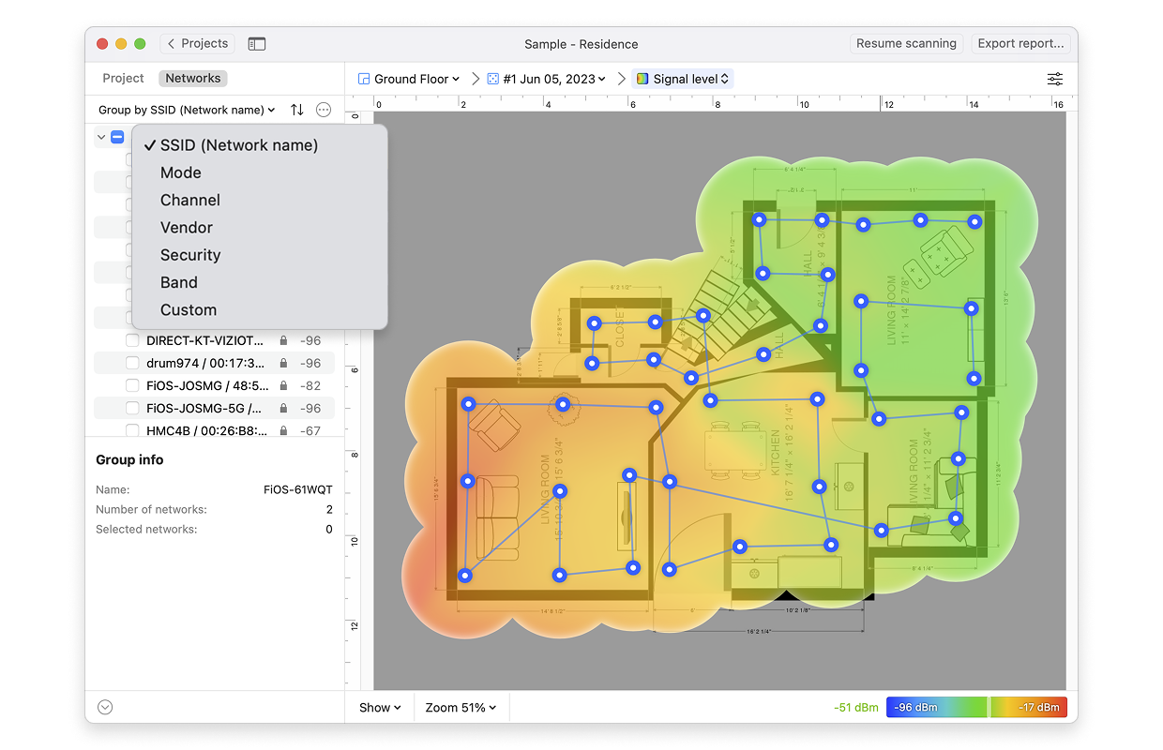Viewport: 1163px width, 750px height.
Task: Check the FiOS-JOSMG / 48:5 checkbox
Action: pyautogui.click(x=132, y=385)
